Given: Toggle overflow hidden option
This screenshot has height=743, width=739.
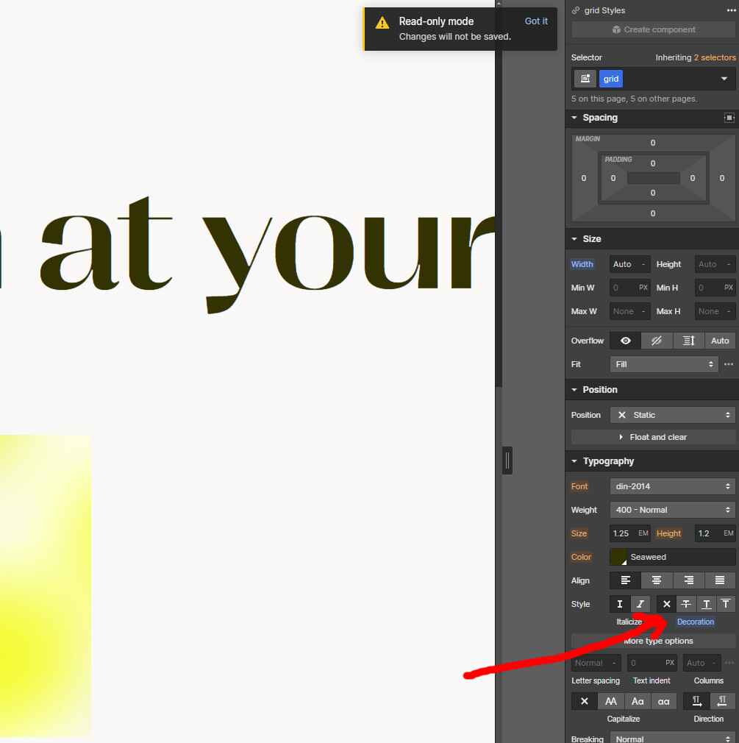Looking at the screenshot, I should click(657, 341).
